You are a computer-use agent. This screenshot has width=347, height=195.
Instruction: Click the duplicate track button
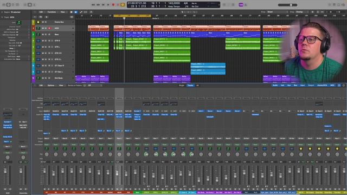pos(41,17)
